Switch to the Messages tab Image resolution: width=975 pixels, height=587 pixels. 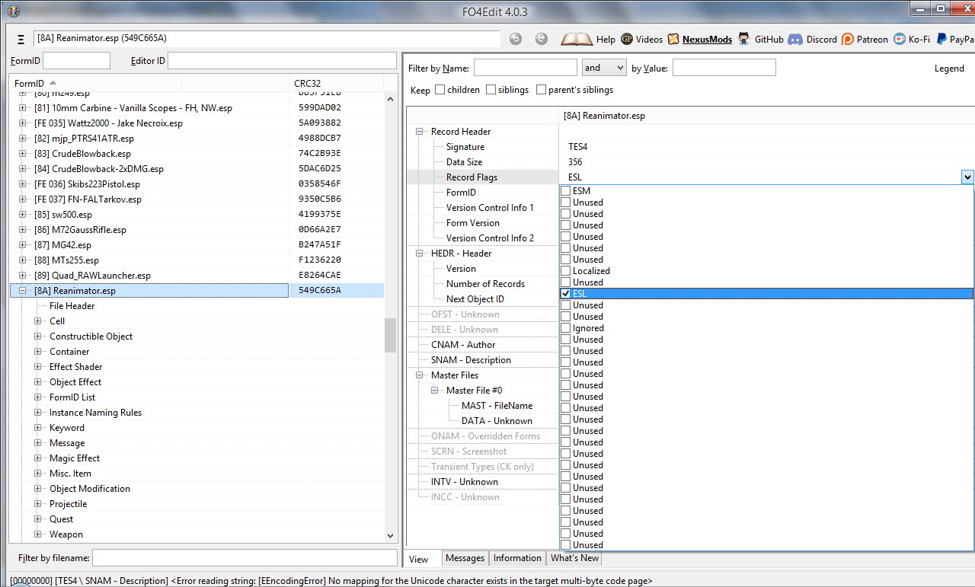pos(465,558)
